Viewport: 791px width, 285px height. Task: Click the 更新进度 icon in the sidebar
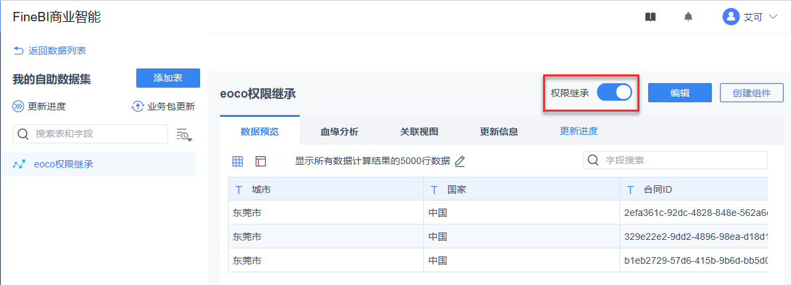(18, 106)
